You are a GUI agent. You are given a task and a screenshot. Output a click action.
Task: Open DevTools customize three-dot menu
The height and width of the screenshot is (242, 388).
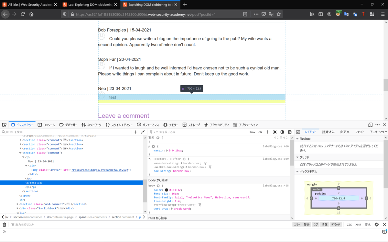[x=377, y=125]
